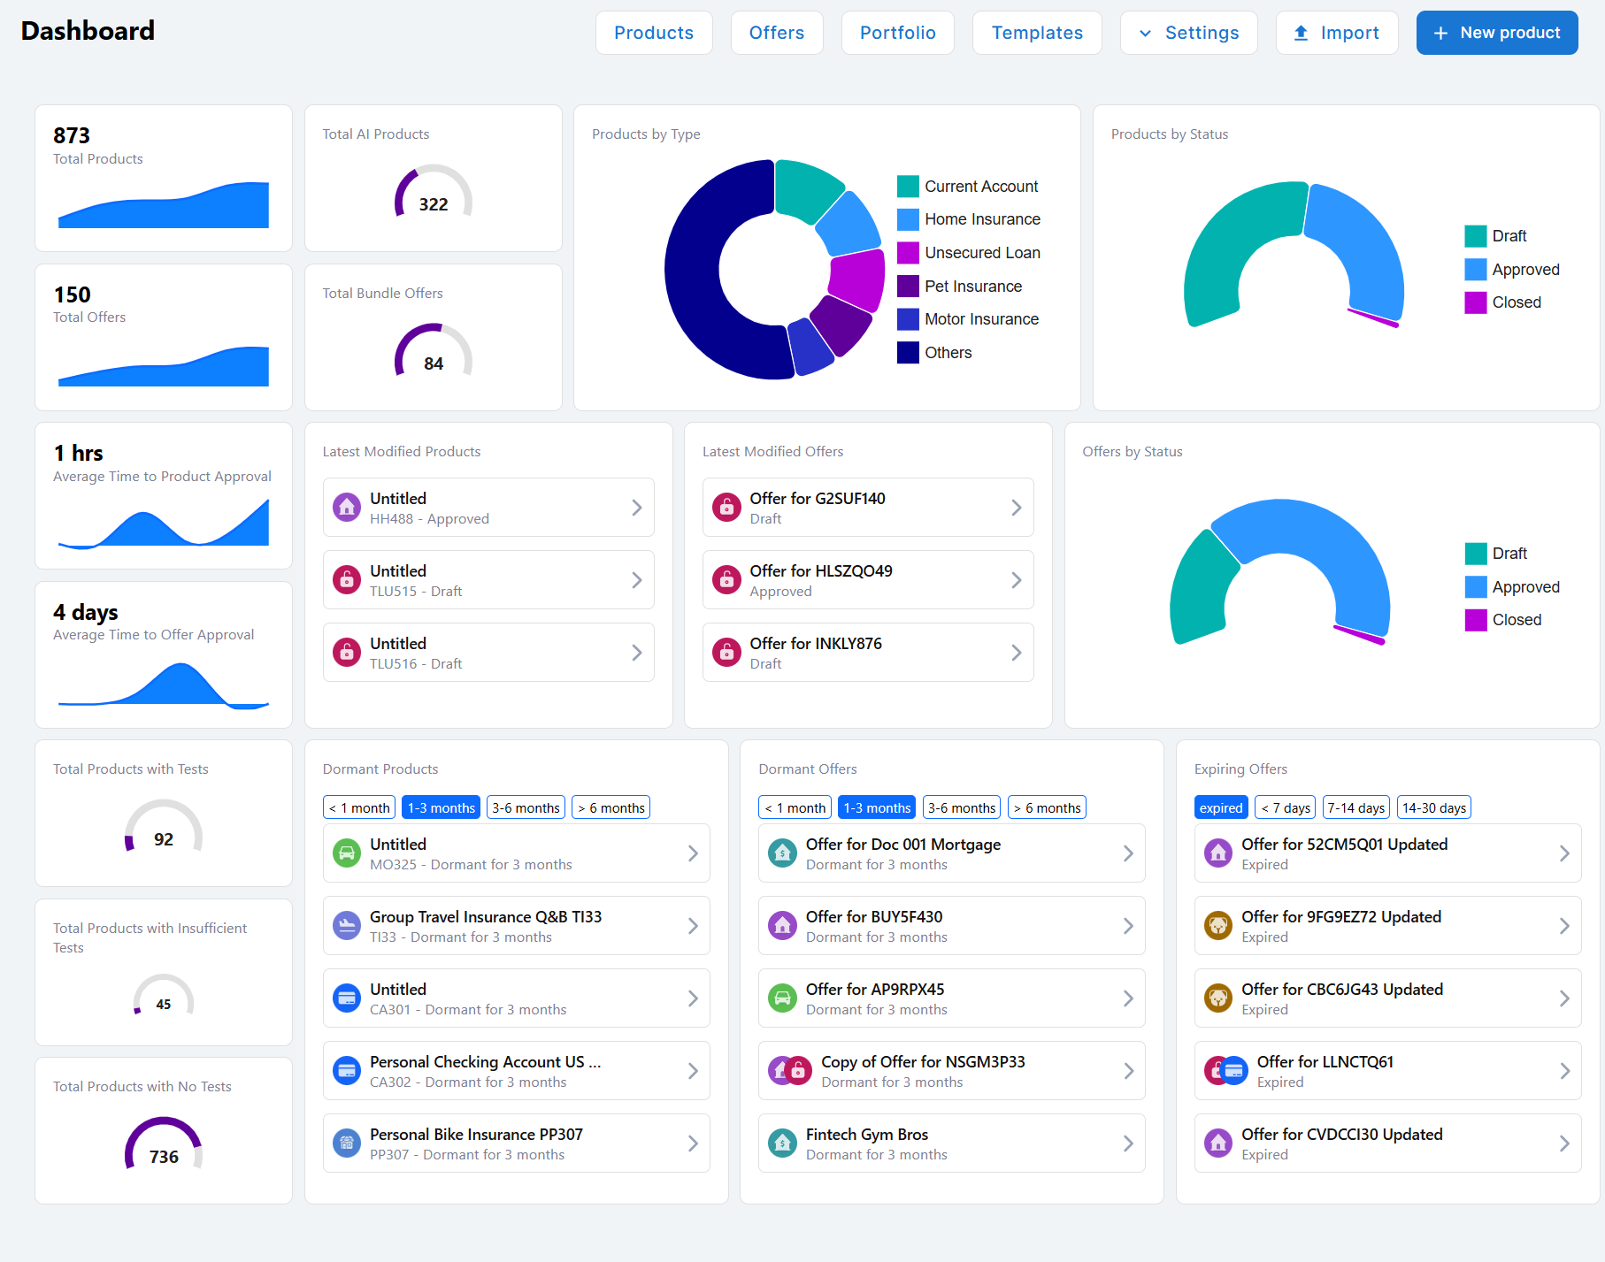
Task: Go to the Products tab
Action: point(654,33)
